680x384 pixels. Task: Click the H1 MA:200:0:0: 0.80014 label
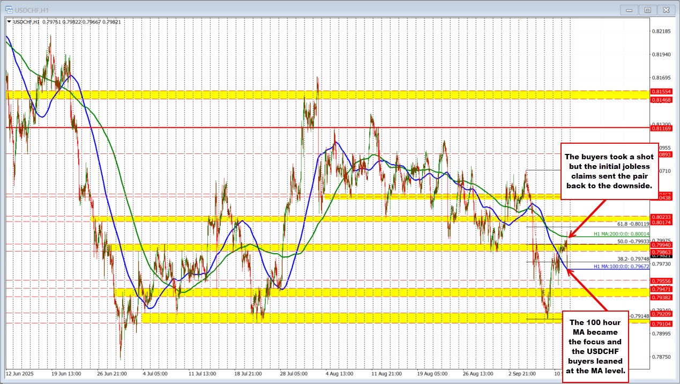[x=622, y=234]
